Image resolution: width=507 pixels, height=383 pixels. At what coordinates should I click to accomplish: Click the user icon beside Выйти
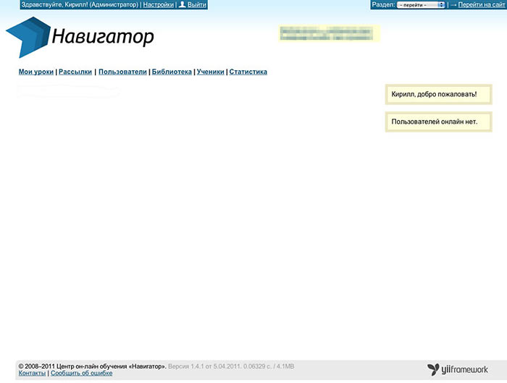click(183, 4)
